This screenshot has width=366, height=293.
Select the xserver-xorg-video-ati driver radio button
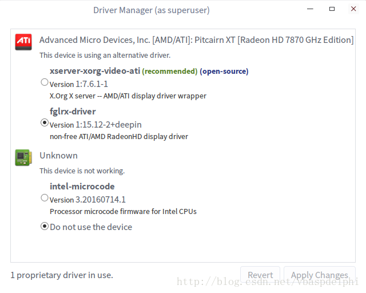pyautogui.click(x=45, y=82)
